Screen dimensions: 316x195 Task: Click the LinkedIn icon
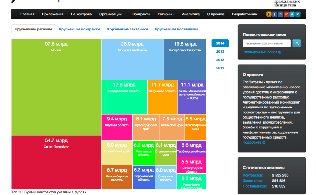[x=298, y=14]
